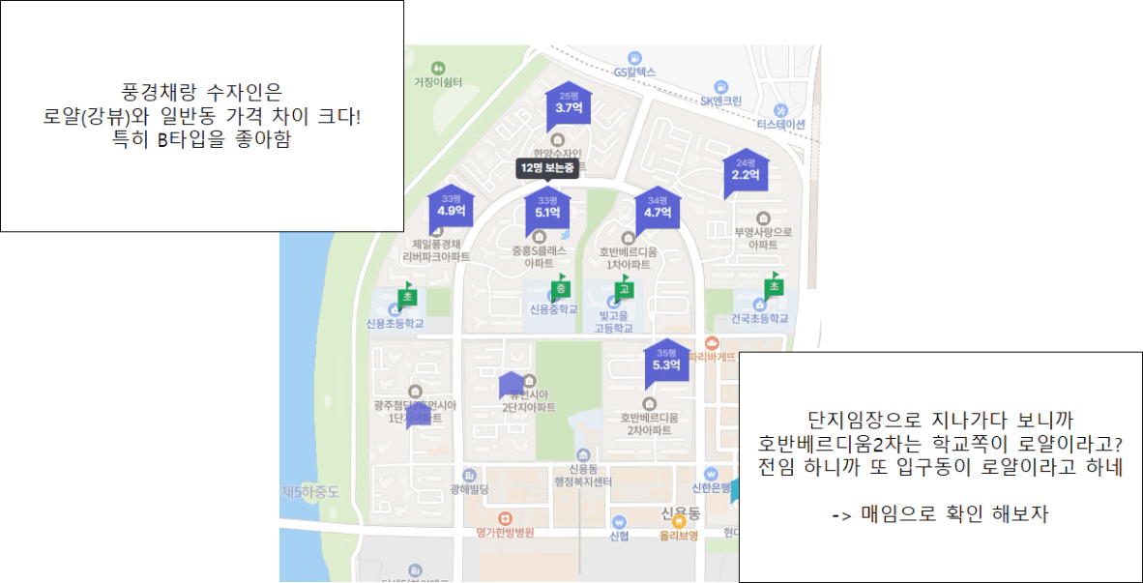Click the 빛고을 고등학교 name label
The width and height of the screenshot is (1143, 583).
(612, 323)
